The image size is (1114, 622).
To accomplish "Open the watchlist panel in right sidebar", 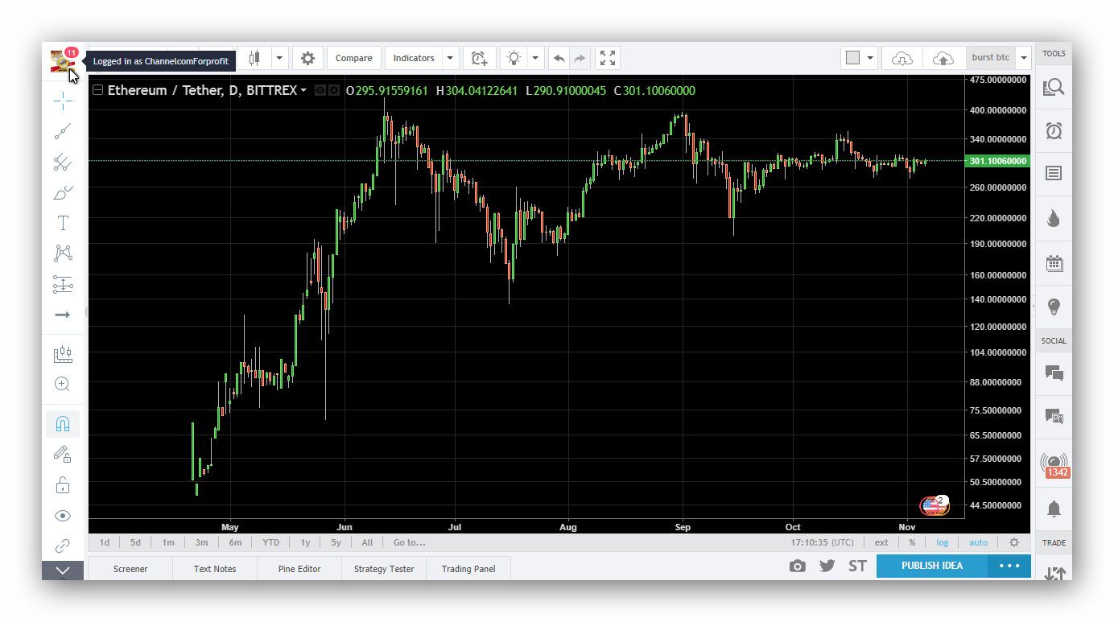I will coord(1054,87).
